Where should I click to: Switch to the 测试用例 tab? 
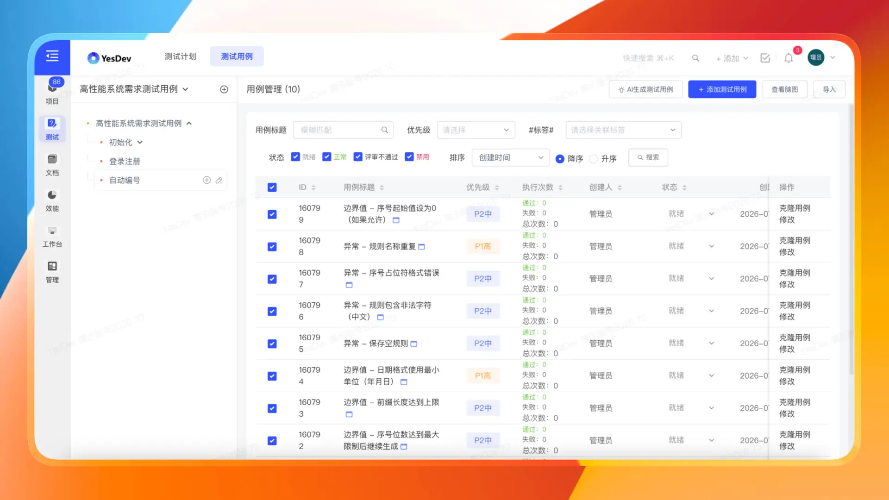pyautogui.click(x=237, y=56)
